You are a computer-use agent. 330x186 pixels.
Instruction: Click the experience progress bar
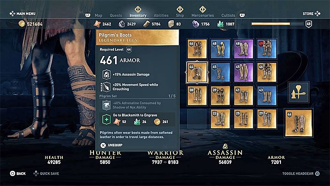point(277,24)
